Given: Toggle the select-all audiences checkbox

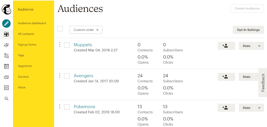Looking at the screenshot, I should 60,29.
